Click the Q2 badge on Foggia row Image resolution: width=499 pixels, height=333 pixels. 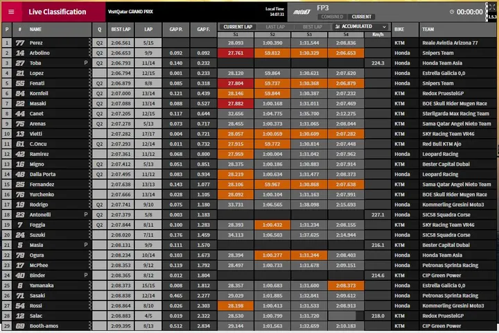99,225
